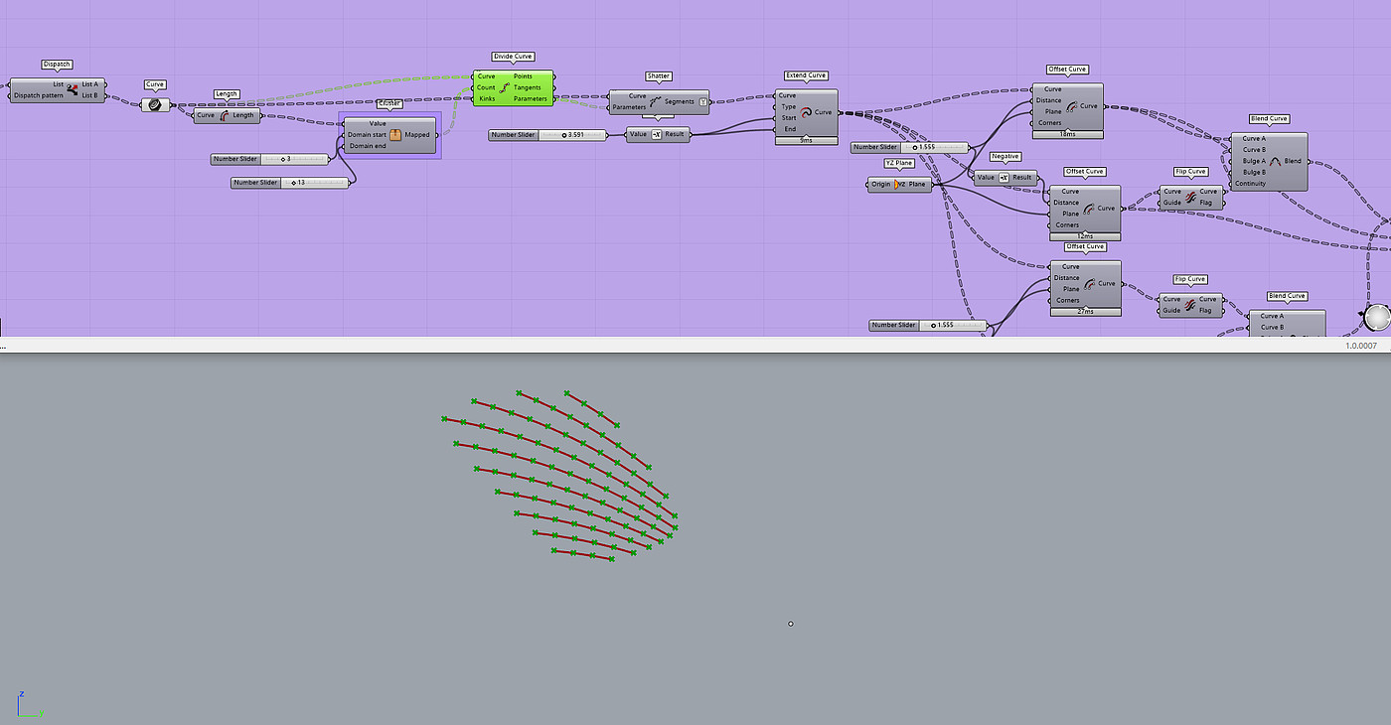This screenshot has width=1391, height=725.
Task: Click the "Dispatch" label tag
Action: coord(58,65)
